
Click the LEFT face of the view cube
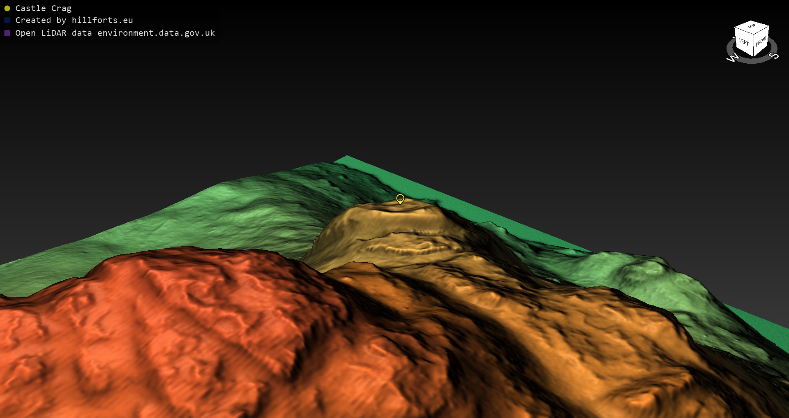(x=744, y=42)
